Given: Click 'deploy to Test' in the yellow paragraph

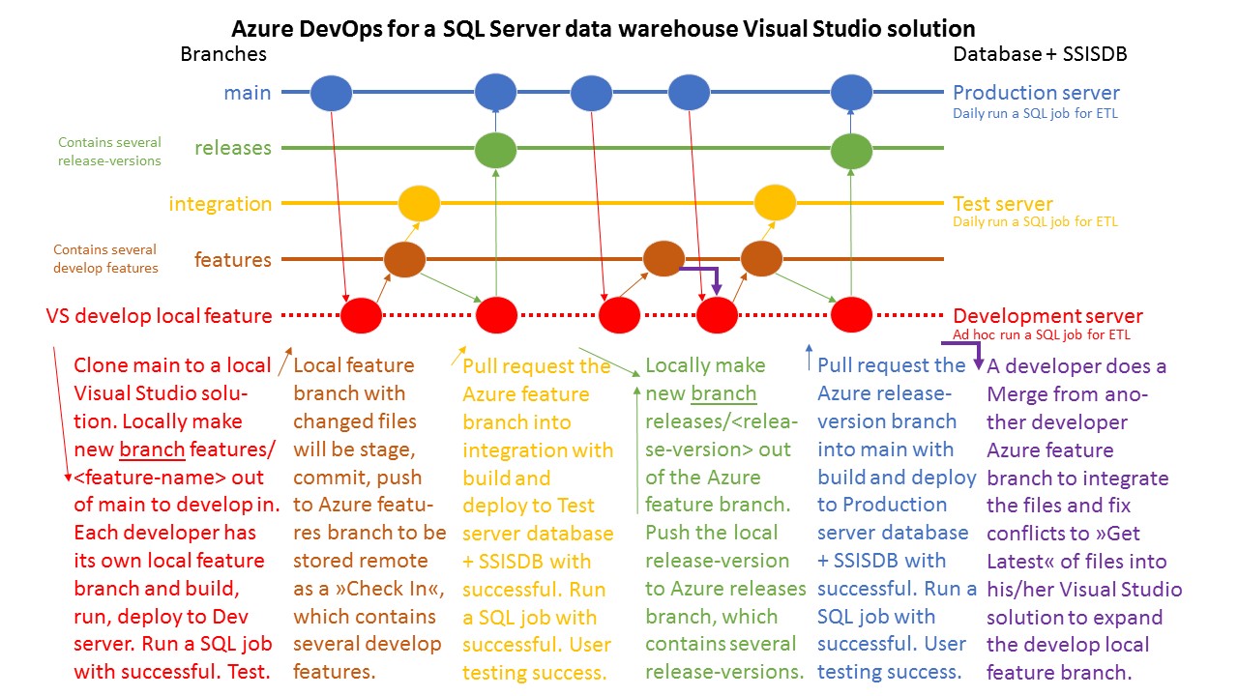Looking at the screenshot, I should click(529, 506).
